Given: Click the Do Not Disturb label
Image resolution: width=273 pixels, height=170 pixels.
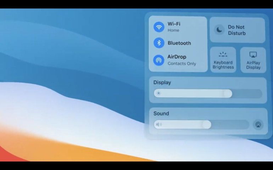Looking at the screenshot, I should coord(236,30).
